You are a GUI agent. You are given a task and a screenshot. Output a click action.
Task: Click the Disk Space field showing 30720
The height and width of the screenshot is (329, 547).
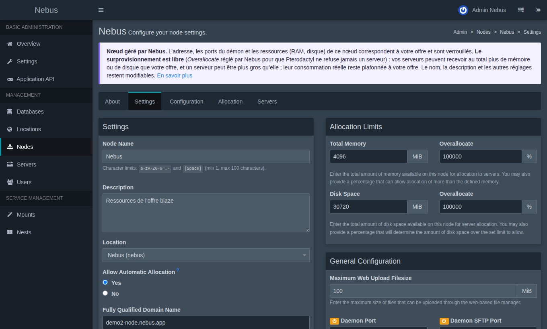[x=368, y=207]
